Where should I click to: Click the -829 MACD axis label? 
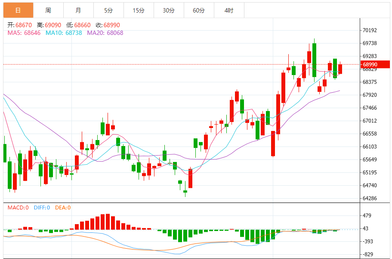click(368, 255)
